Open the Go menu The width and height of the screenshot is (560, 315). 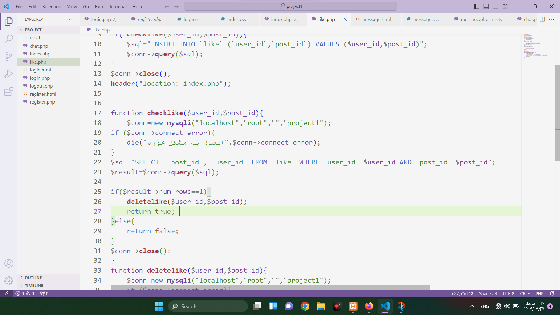(x=86, y=6)
